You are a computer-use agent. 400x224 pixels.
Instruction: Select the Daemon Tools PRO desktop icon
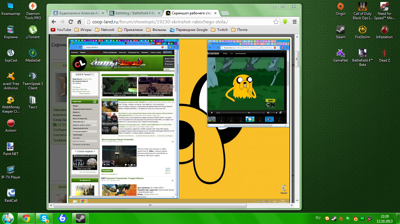pos(33,11)
